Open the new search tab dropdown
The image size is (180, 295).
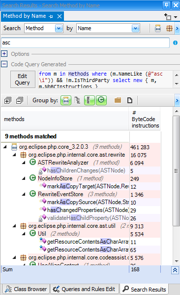tap(176, 17)
